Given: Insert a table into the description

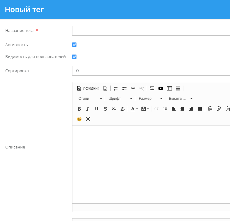Looking at the screenshot, I should coord(169,88).
